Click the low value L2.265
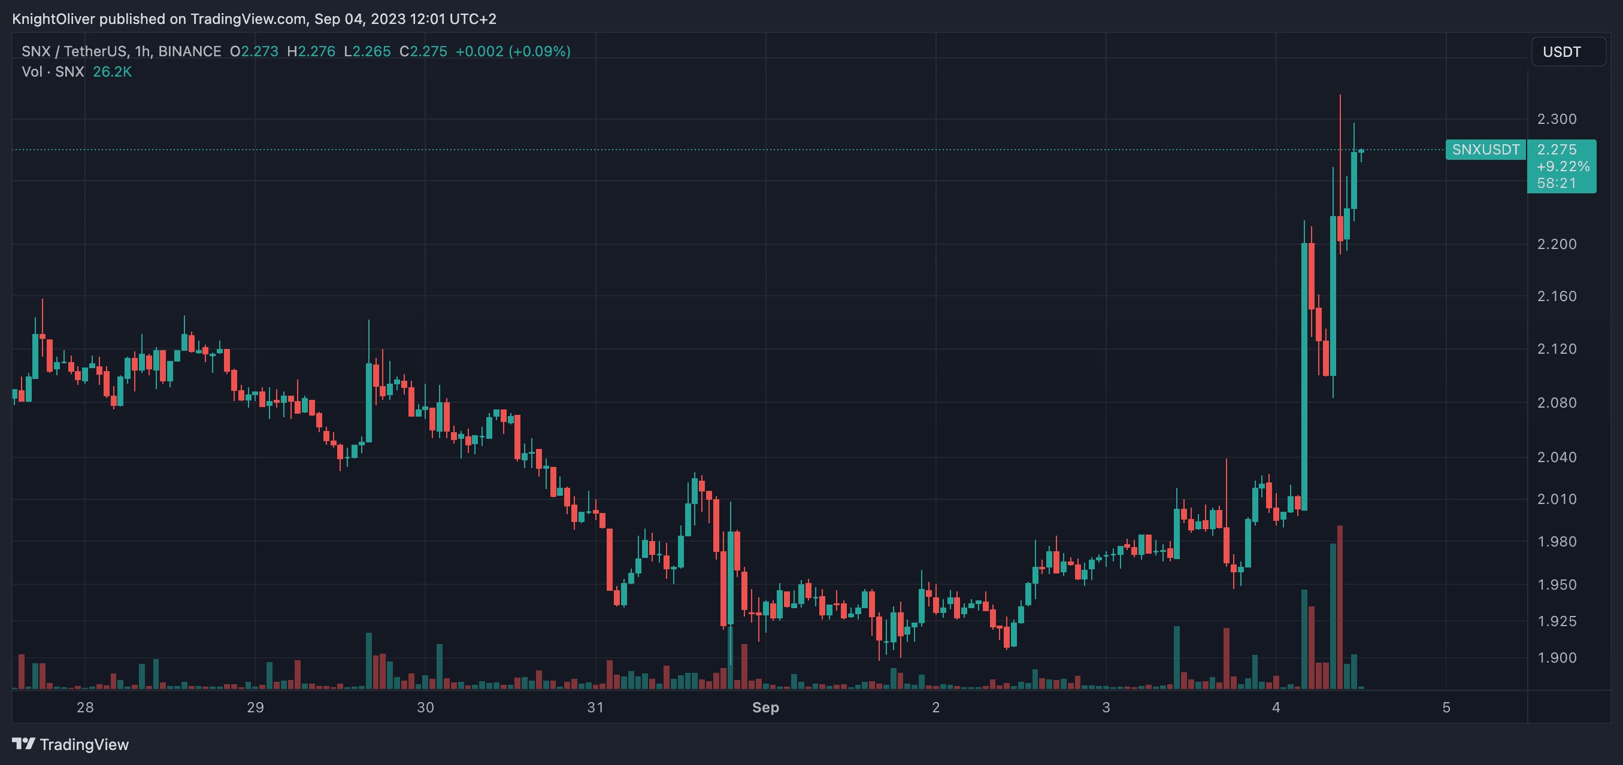1623x765 pixels. tap(367, 51)
